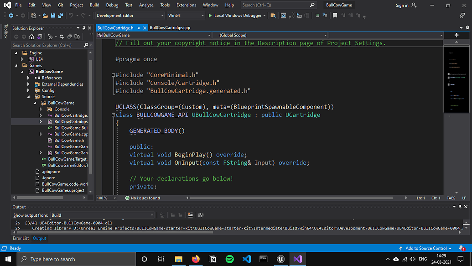Open the Development Editor configuration dropdown
Viewport: 472px width, 266px height.
click(129, 15)
